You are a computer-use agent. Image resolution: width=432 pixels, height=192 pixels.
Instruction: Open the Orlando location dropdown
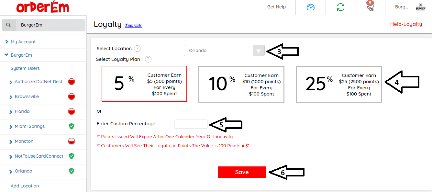click(224, 51)
